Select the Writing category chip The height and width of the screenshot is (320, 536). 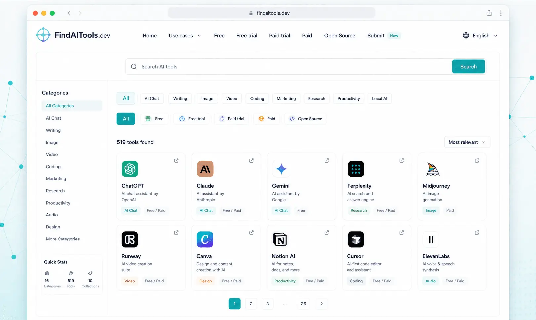tap(180, 98)
